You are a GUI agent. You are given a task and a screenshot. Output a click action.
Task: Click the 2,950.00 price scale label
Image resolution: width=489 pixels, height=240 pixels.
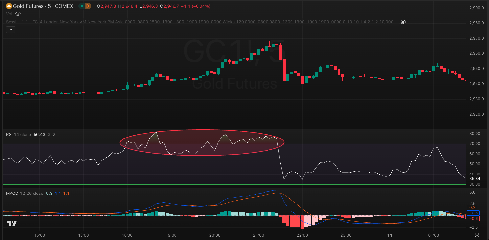[477, 69]
